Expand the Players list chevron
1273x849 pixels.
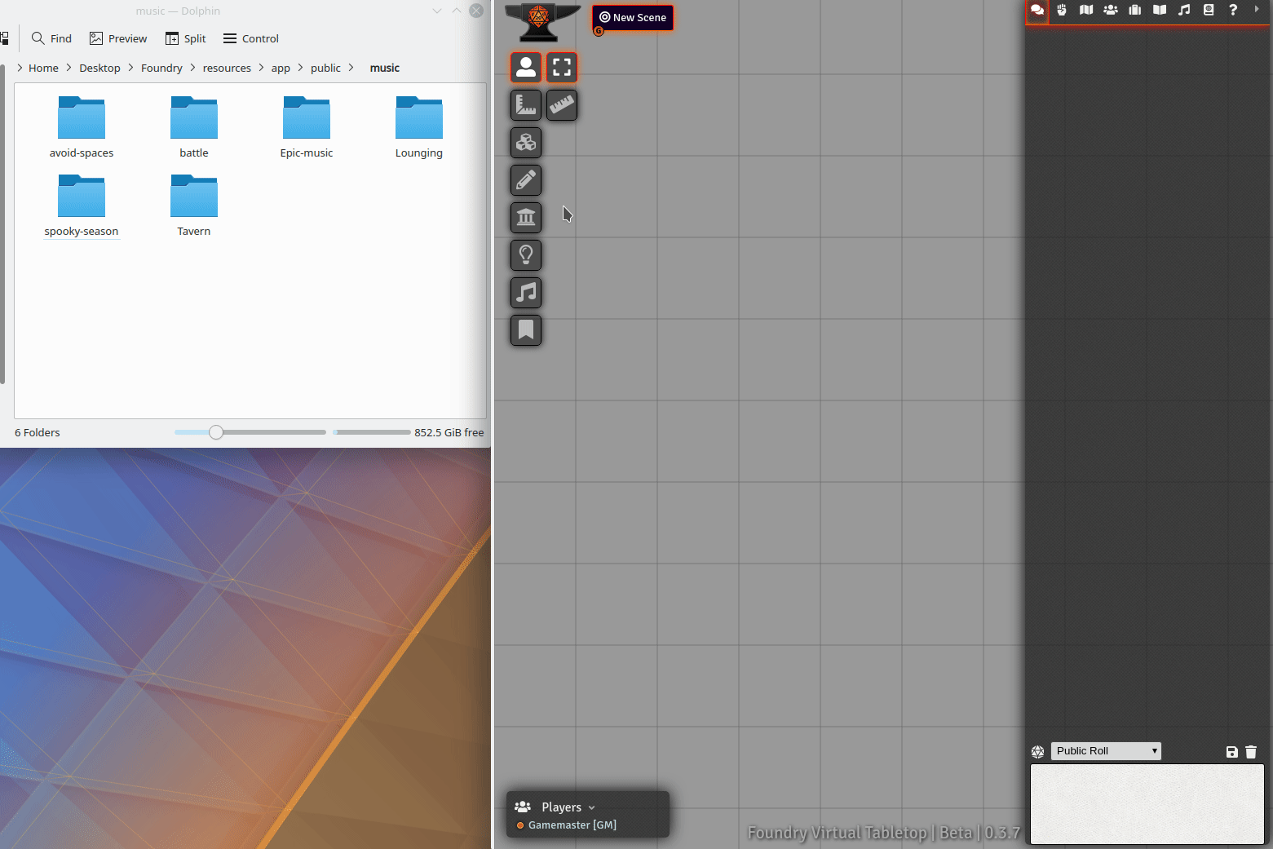pyautogui.click(x=591, y=807)
